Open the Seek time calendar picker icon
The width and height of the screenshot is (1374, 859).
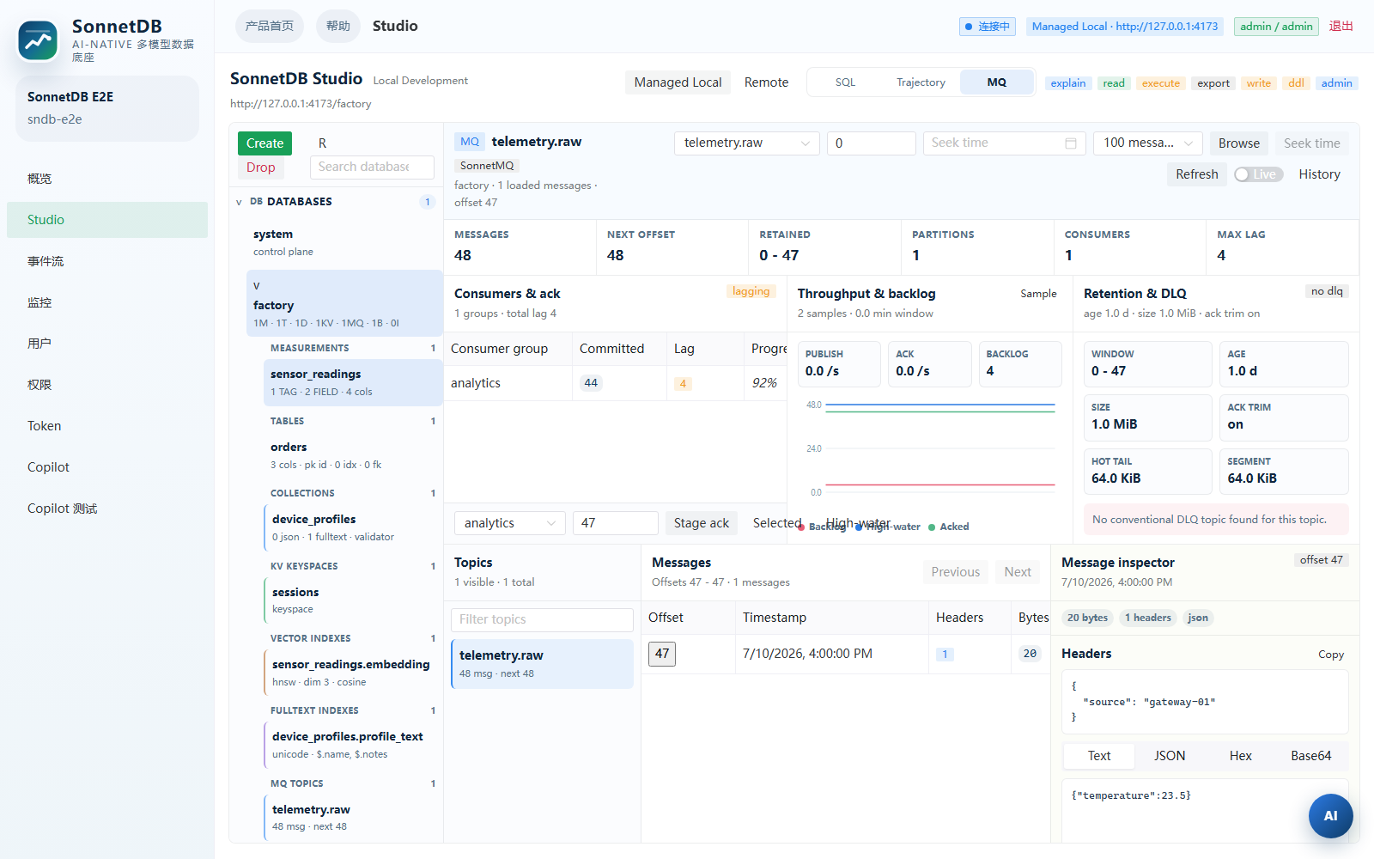[1071, 143]
